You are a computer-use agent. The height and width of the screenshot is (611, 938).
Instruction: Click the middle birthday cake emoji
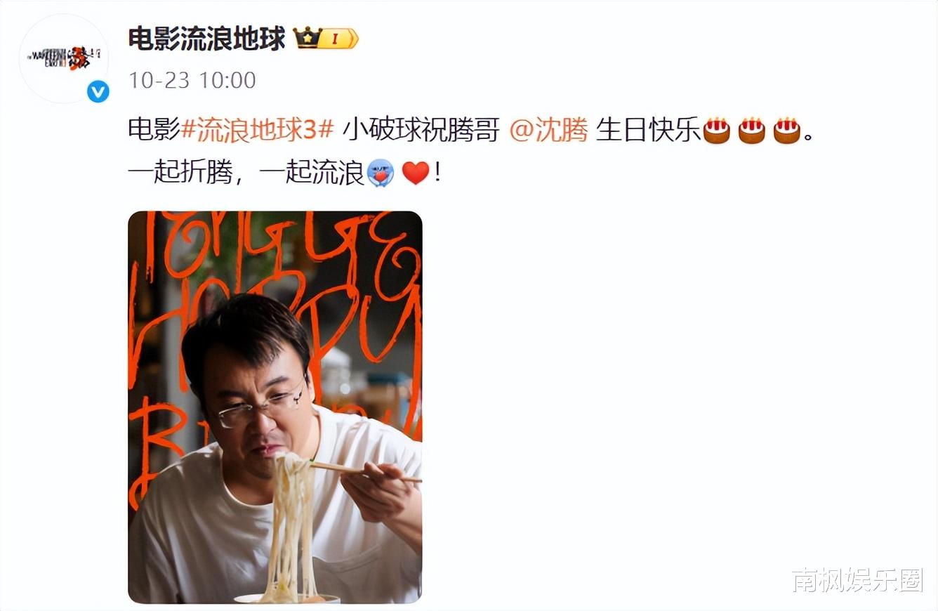(x=752, y=131)
